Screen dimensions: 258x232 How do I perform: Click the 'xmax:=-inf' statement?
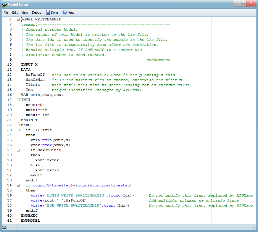coord(38,115)
